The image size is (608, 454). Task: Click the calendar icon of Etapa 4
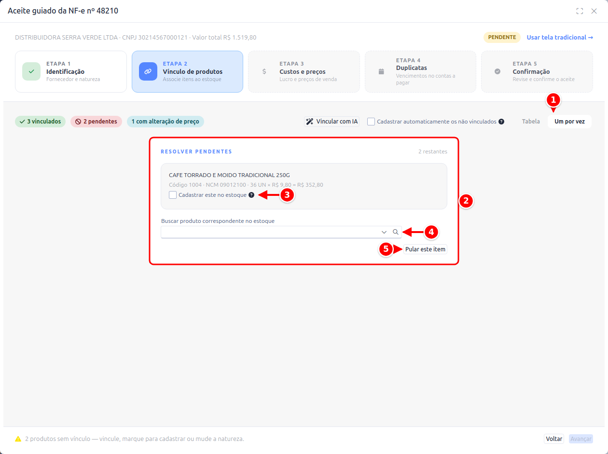click(381, 71)
